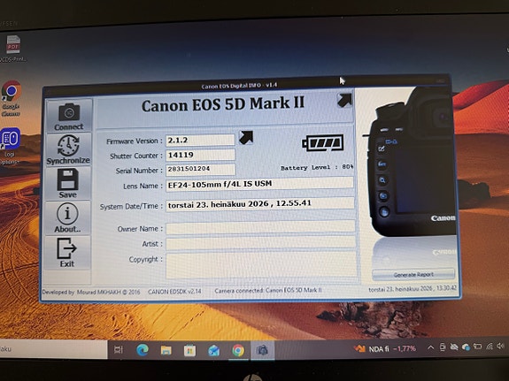Screen dimensions: 509x381
Task: Click the Generate Report button
Action: pyautogui.click(x=413, y=275)
